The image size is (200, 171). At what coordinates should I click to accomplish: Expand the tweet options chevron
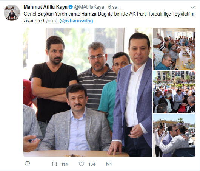click(x=192, y=8)
